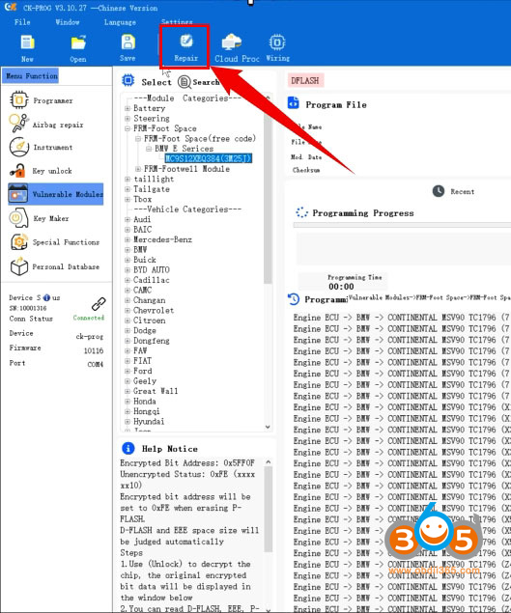Viewport: 511px width, 613px height.
Task: Click the Programming Progress spinner icon
Action: tap(301, 212)
